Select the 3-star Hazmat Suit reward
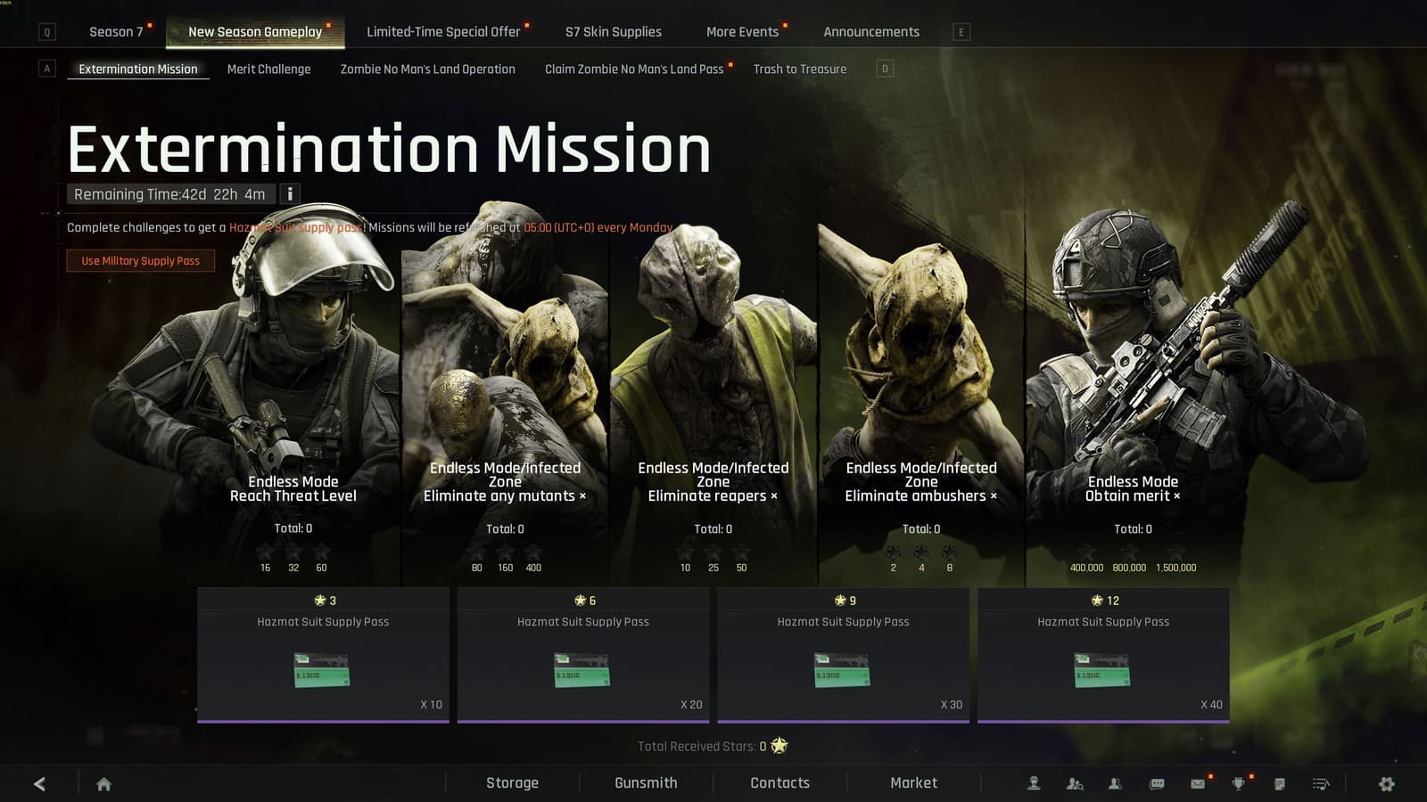The width and height of the screenshot is (1427, 802). coord(323,655)
